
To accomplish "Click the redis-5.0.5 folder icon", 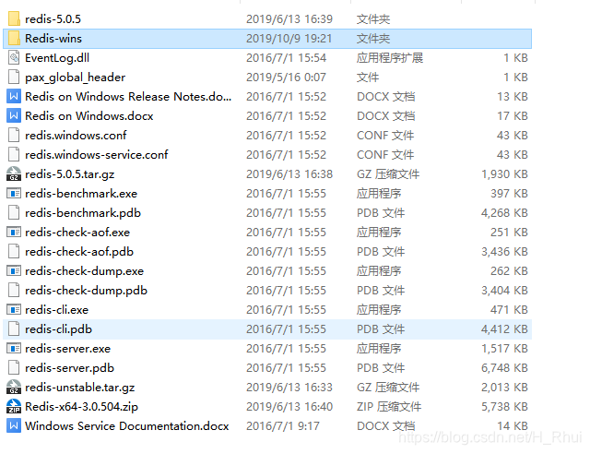I will tap(14, 18).
